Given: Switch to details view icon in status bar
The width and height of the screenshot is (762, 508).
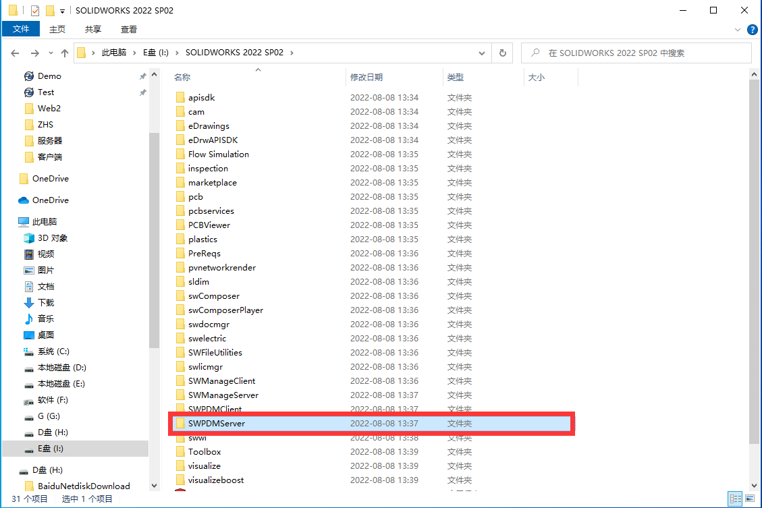Looking at the screenshot, I should [x=735, y=499].
